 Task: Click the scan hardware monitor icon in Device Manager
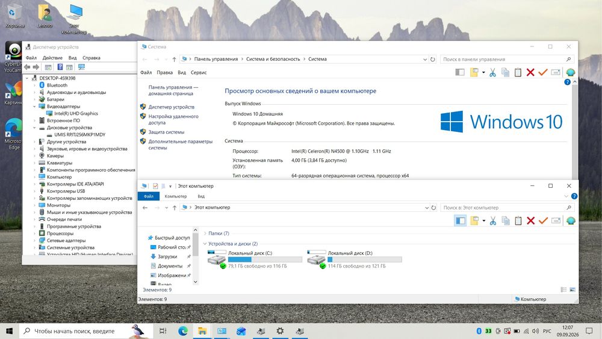point(81,67)
